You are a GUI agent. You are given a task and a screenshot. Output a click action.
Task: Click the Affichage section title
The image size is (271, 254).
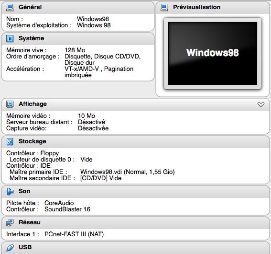click(33, 104)
